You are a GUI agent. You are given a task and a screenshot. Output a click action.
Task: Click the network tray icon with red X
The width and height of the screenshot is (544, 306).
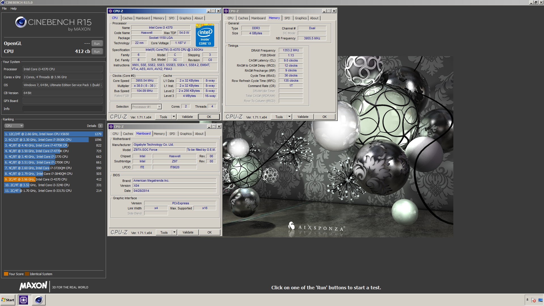(534, 300)
